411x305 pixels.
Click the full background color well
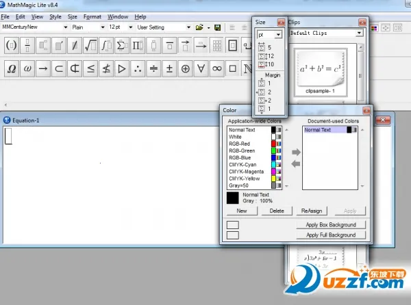(x=233, y=235)
